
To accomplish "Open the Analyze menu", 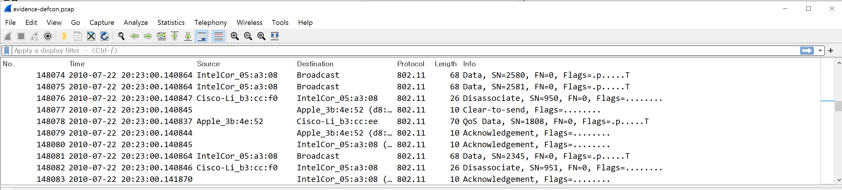I will point(136,23).
